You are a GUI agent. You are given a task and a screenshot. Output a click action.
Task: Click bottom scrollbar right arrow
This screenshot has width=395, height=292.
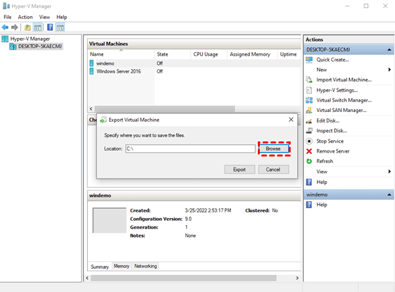pyautogui.click(x=297, y=278)
